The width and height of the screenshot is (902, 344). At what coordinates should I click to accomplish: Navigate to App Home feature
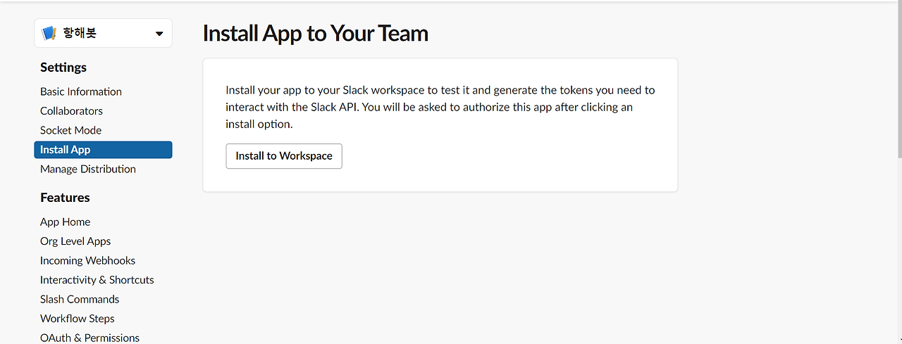pyautogui.click(x=65, y=222)
